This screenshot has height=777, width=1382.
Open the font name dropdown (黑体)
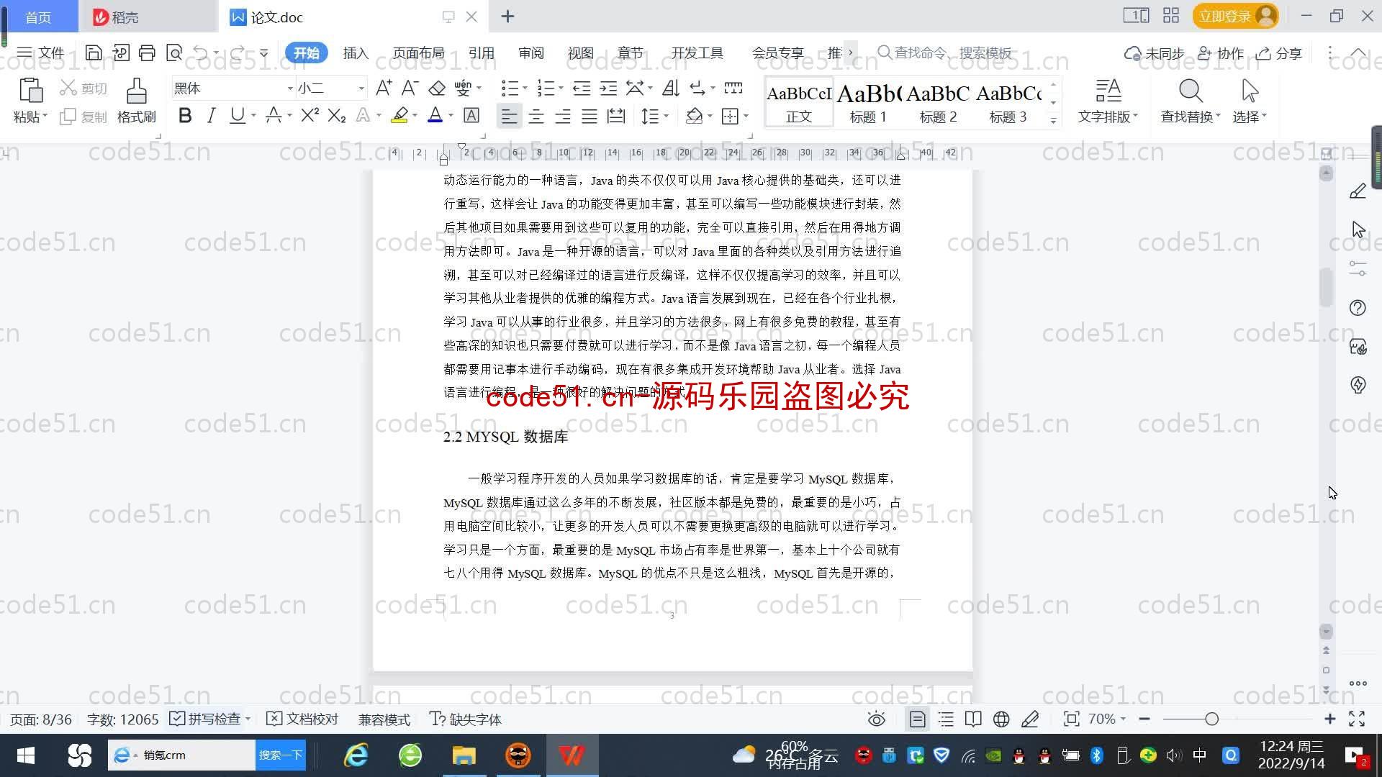290,88
